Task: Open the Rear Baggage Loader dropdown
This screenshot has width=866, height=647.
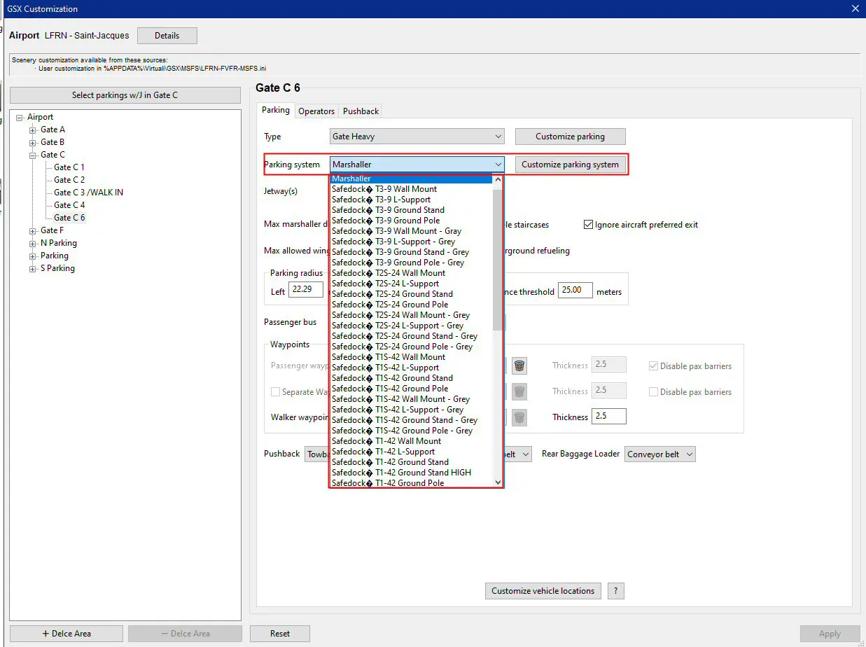Action: 660,454
